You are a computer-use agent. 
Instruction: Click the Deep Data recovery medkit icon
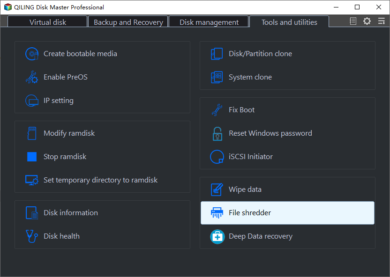[217, 237]
